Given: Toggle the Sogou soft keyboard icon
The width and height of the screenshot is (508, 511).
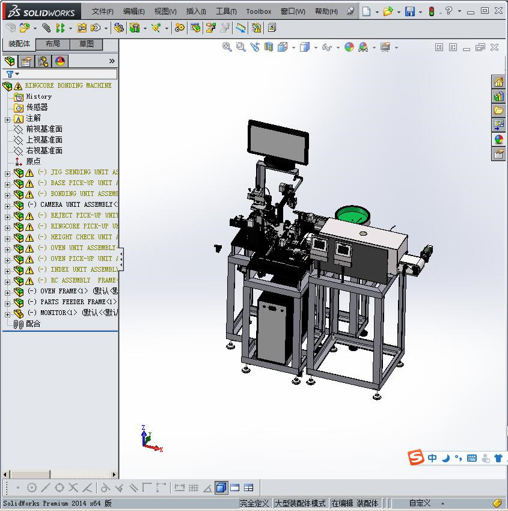Looking at the screenshot, I should click(x=471, y=458).
